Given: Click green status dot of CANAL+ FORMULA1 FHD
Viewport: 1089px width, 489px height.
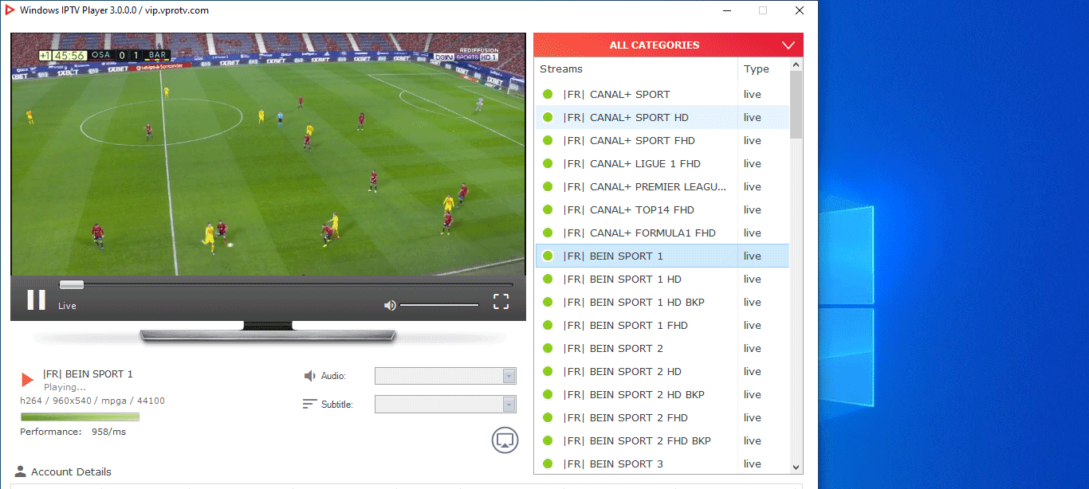Looking at the screenshot, I should click(548, 233).
